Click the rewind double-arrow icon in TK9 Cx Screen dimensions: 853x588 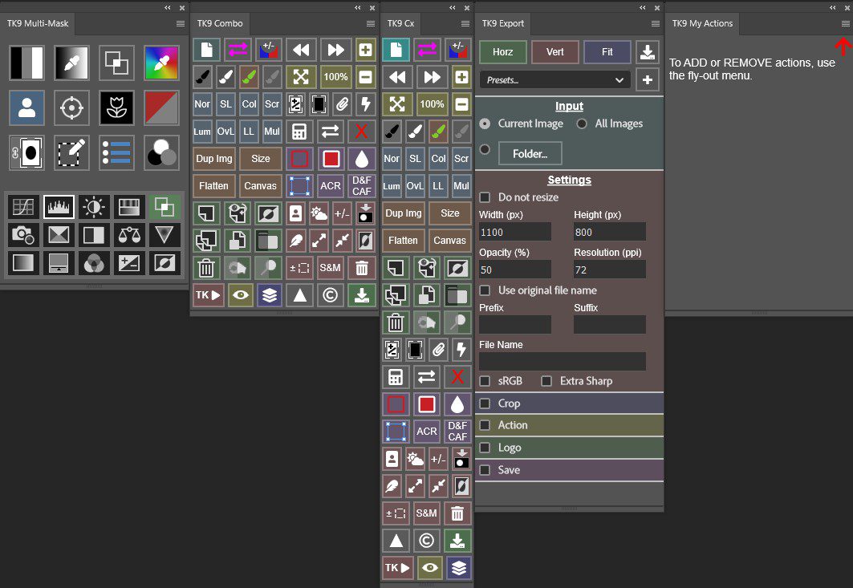(396, 77)
